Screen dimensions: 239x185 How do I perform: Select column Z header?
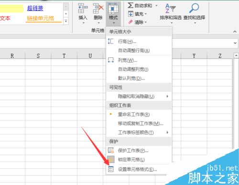pos(220,56)
